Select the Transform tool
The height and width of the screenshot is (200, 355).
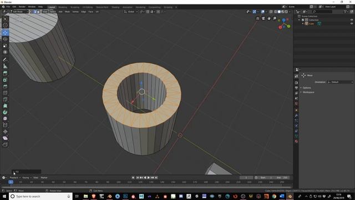coord(5,52)
